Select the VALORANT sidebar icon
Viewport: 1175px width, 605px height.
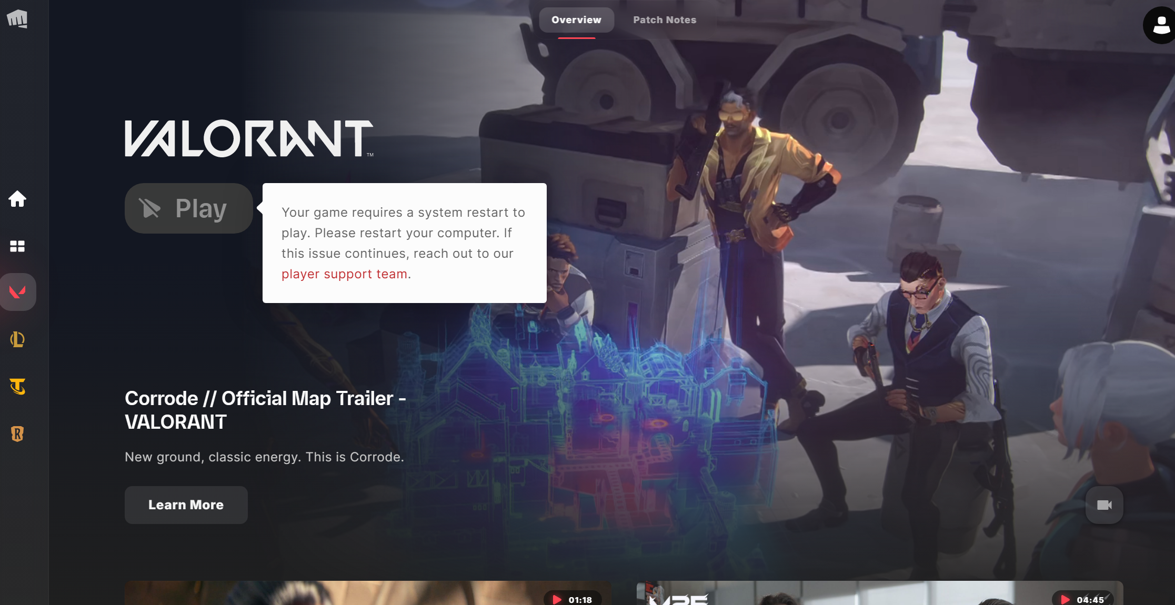(18, 292)
